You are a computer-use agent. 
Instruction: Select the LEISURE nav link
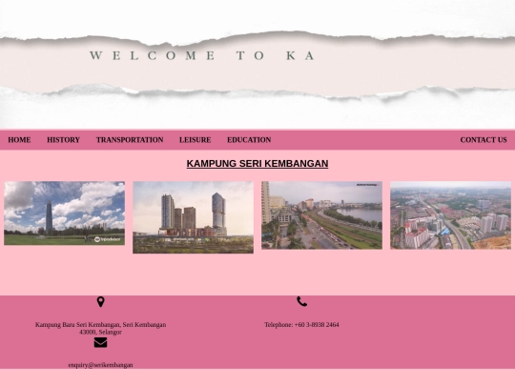[196, 140]
